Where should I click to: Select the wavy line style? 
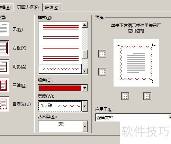(60, 69)
